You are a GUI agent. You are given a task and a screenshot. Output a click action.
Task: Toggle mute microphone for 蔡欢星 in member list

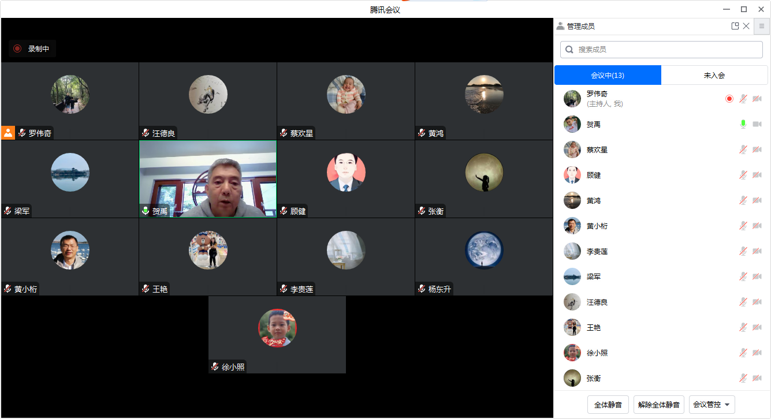pos(743,149)
